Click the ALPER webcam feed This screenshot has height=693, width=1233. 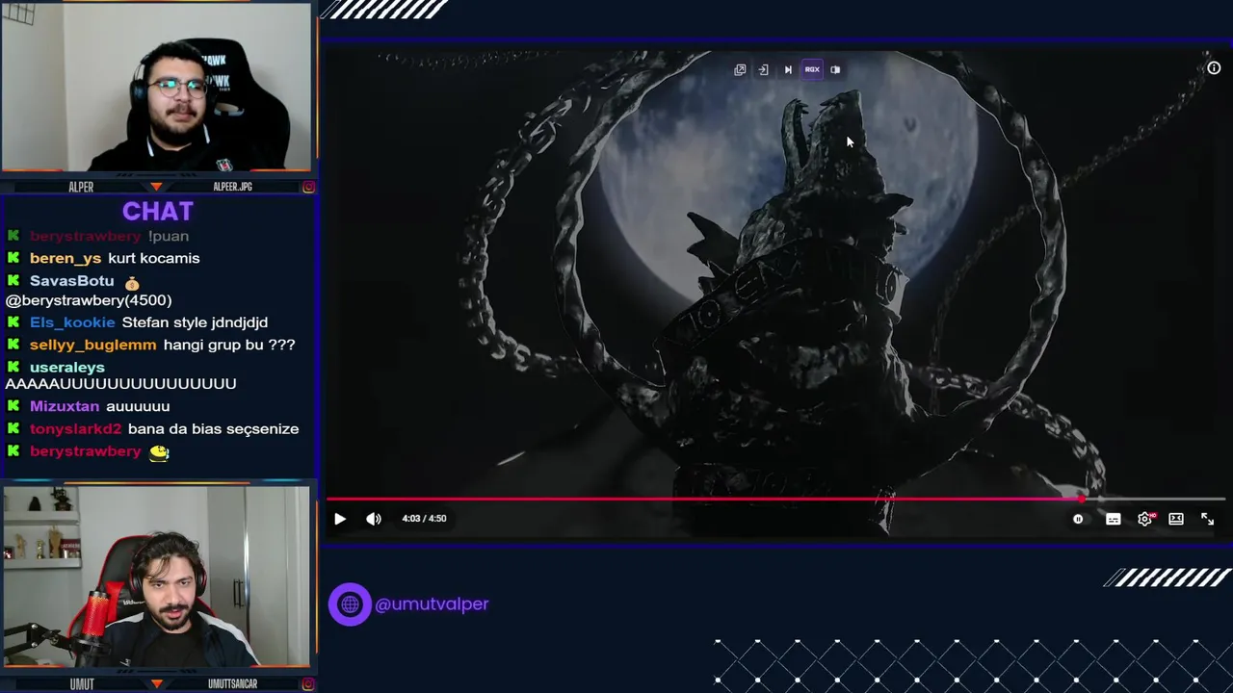click(x=156, y=89)
